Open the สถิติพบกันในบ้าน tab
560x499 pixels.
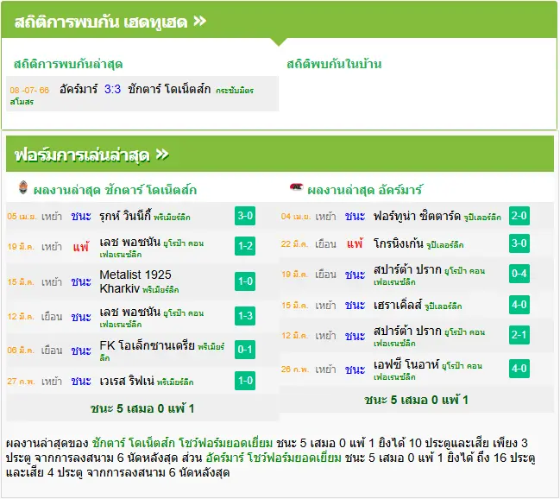tap(334, 65)
